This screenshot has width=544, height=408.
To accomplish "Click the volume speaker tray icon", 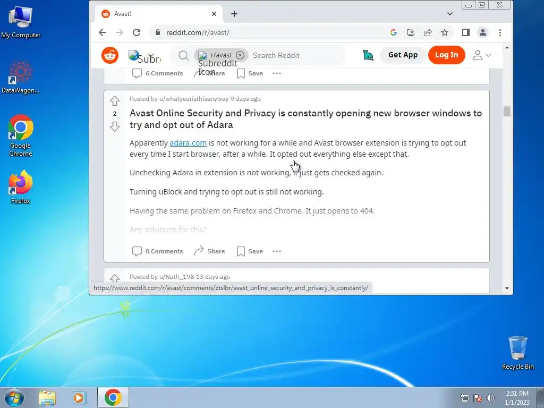I will tap(490, 398).
